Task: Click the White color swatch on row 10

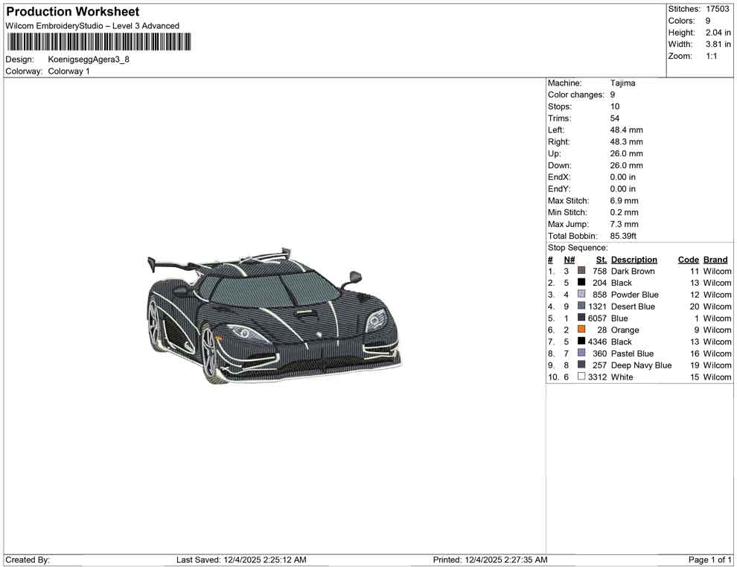Action: click(581, 377)
